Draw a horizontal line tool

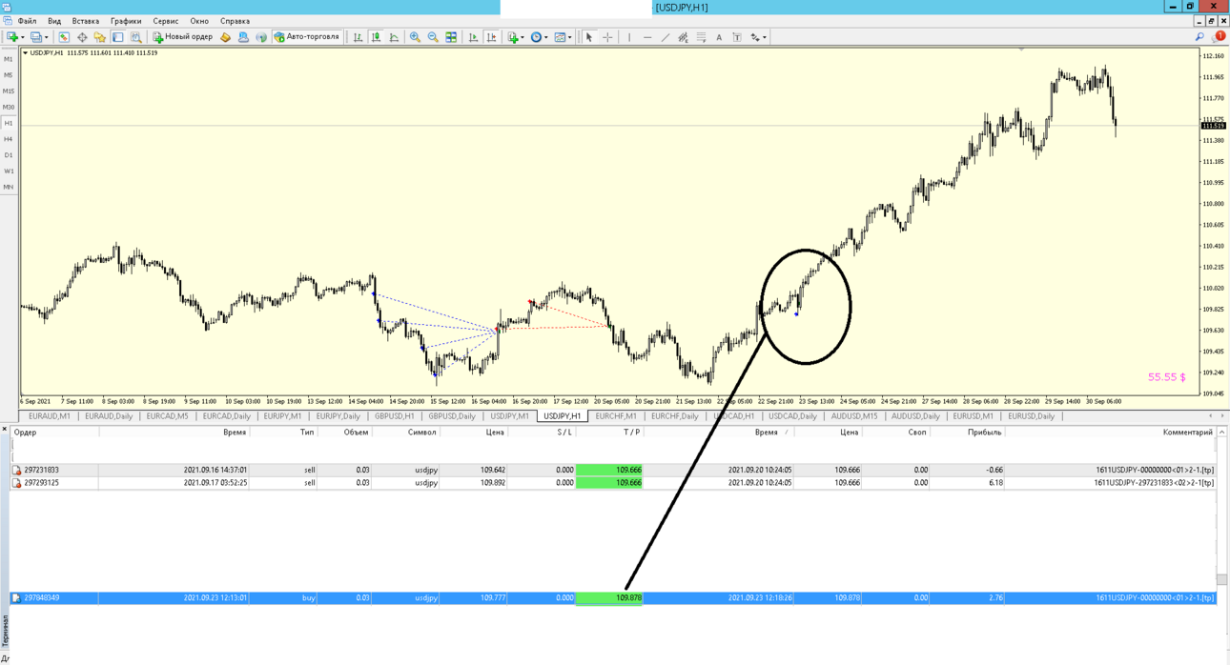click(647, 37)
